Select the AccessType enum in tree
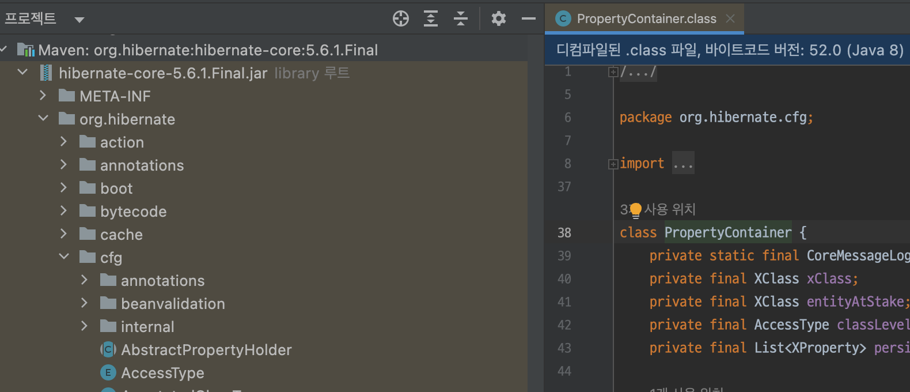Viewport: 910px width, 392px height. tap(162, 373)
